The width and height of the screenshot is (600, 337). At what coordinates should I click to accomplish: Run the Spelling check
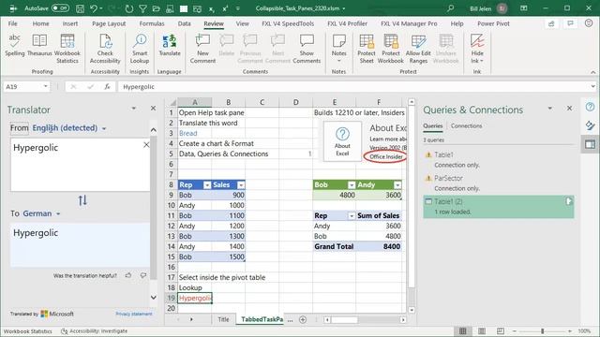pos(15,46)
